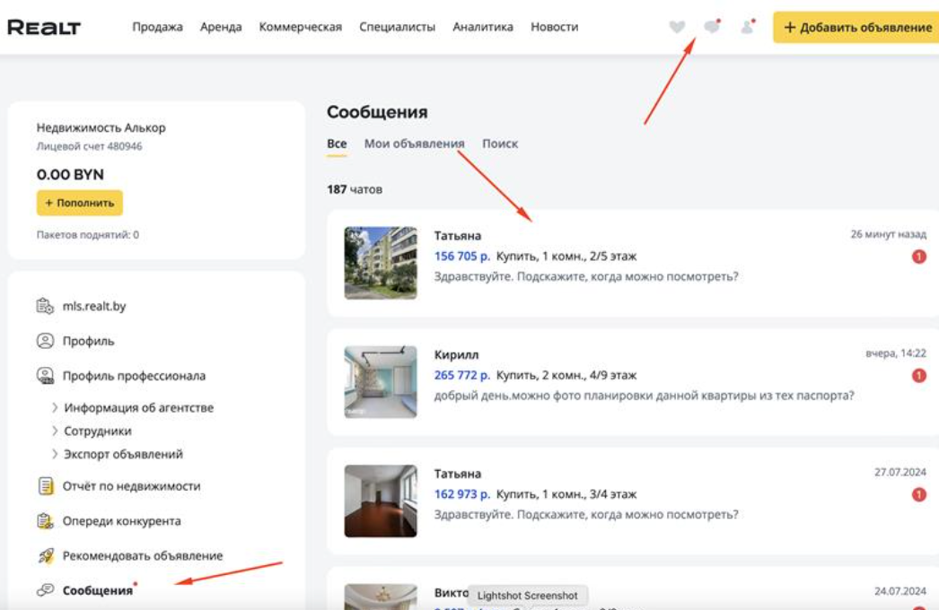Click unread badge on Кирилл chat
The width and height of the screenshot is (939, 610).
pyautogui.click(x=918, y=375)
